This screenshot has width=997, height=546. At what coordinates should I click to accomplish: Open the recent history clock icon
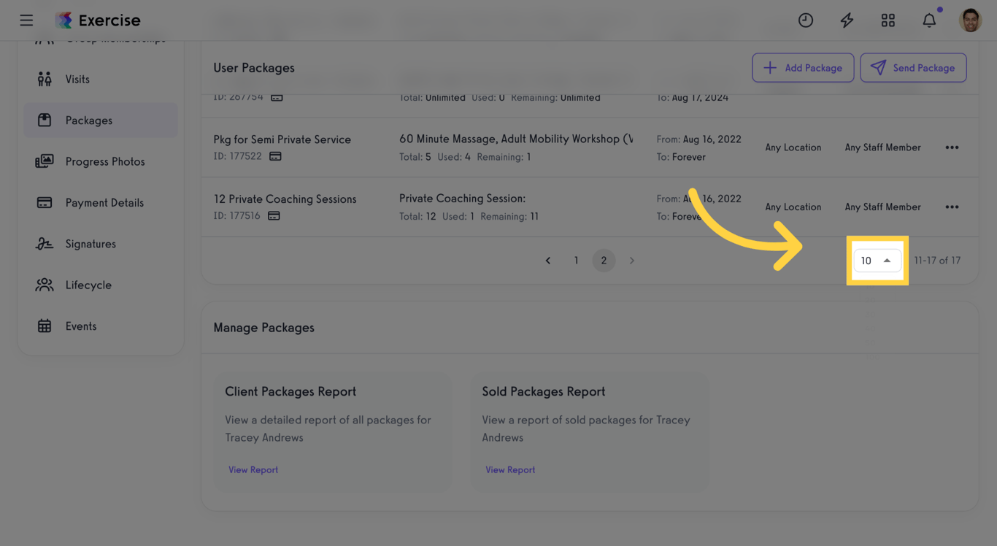pos(806,20)
